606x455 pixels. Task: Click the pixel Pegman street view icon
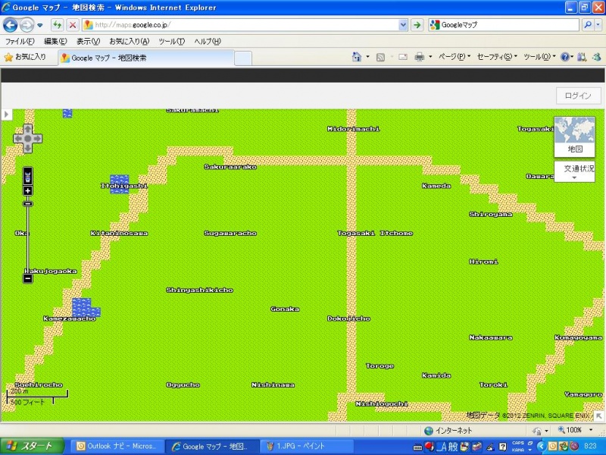point(28,177)
